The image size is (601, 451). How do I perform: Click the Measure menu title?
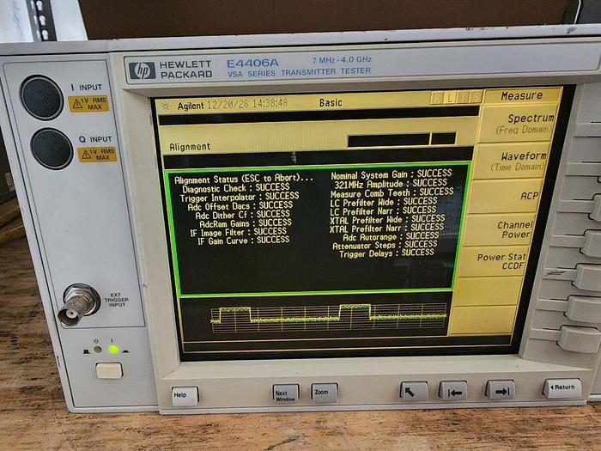(x=522, y=95)
